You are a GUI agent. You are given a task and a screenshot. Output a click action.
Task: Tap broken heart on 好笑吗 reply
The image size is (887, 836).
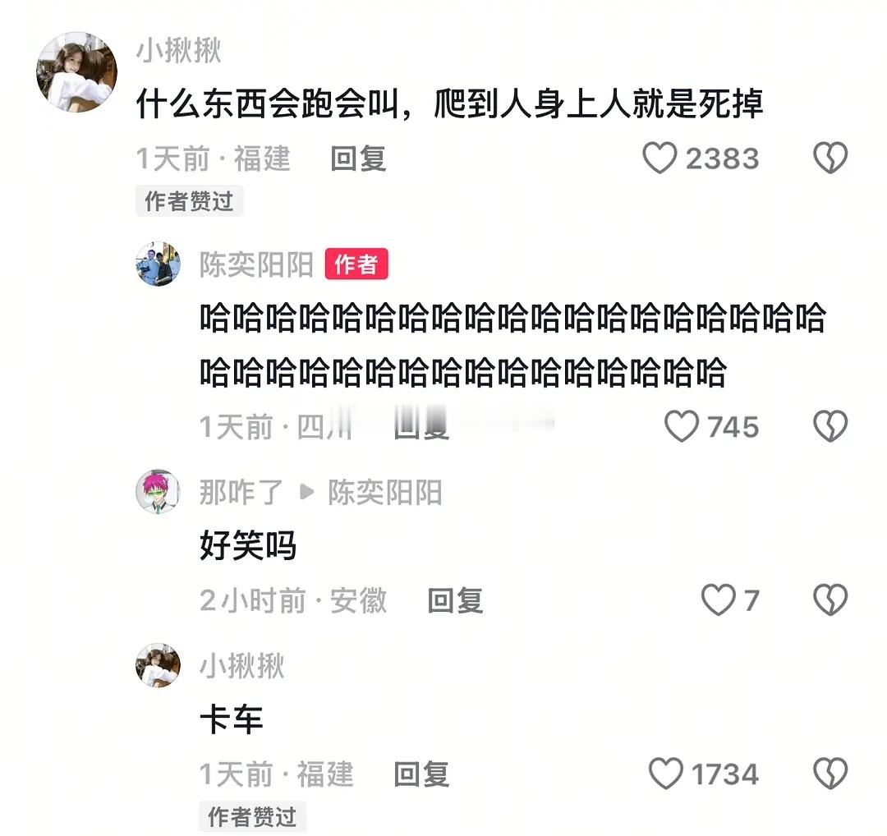830,599
